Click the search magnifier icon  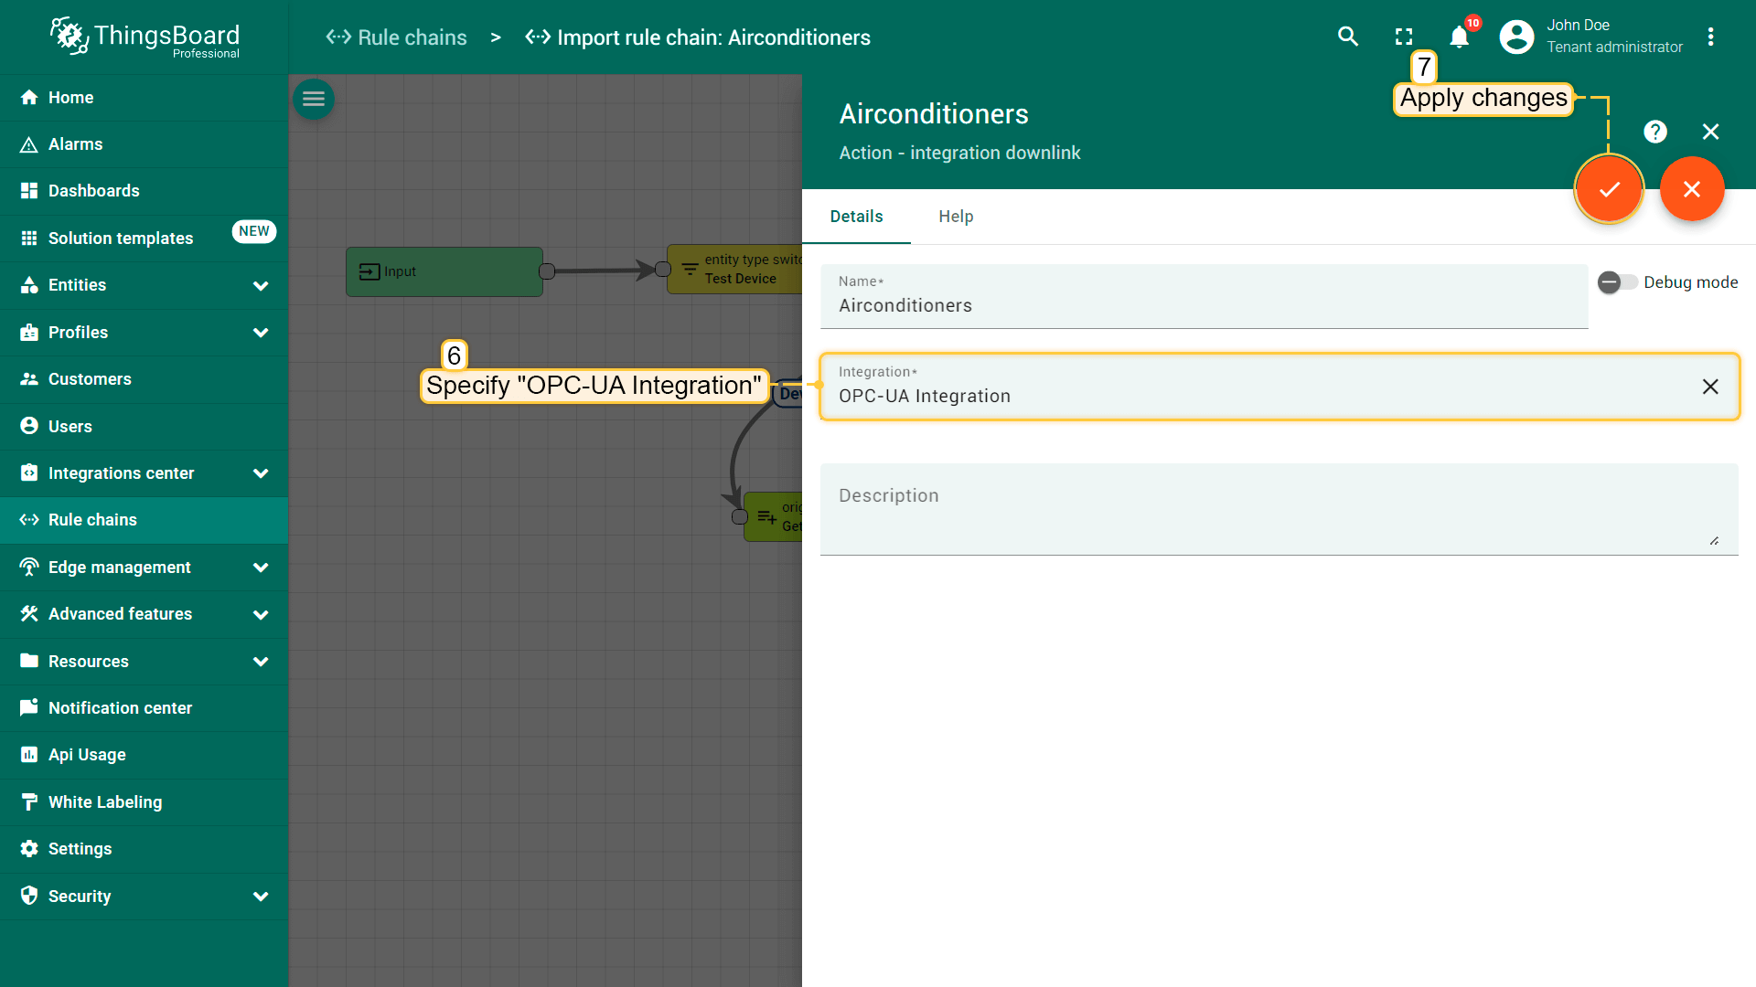(x=1347, y=37)
